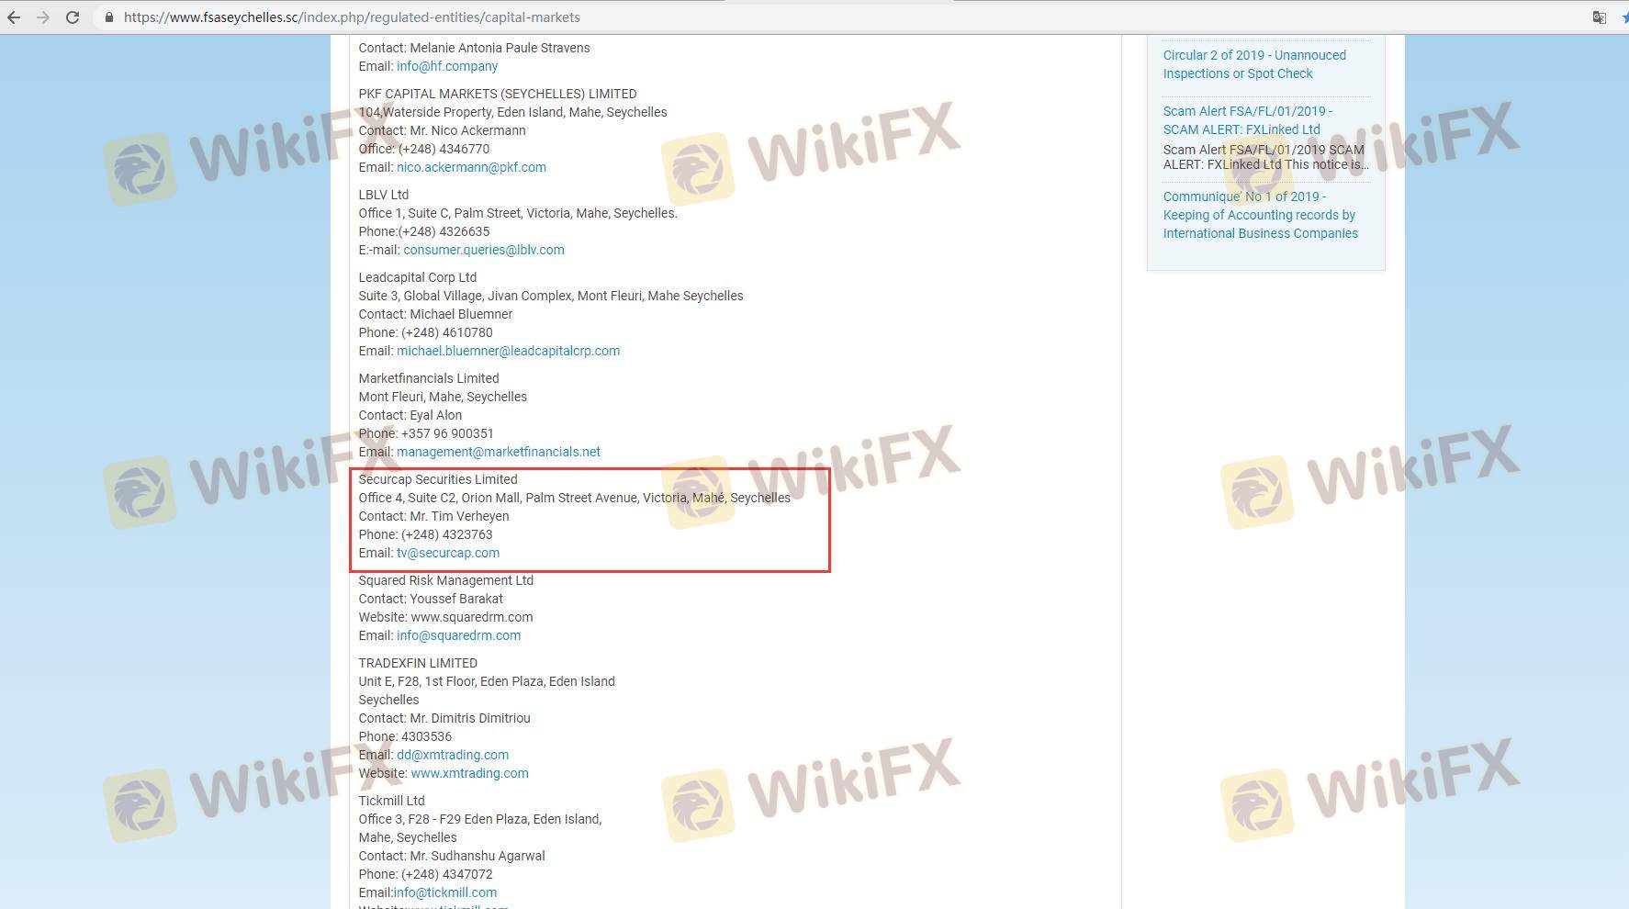
Task: Reload the page with the refresh icon
Action: click(x=73, y=17)
